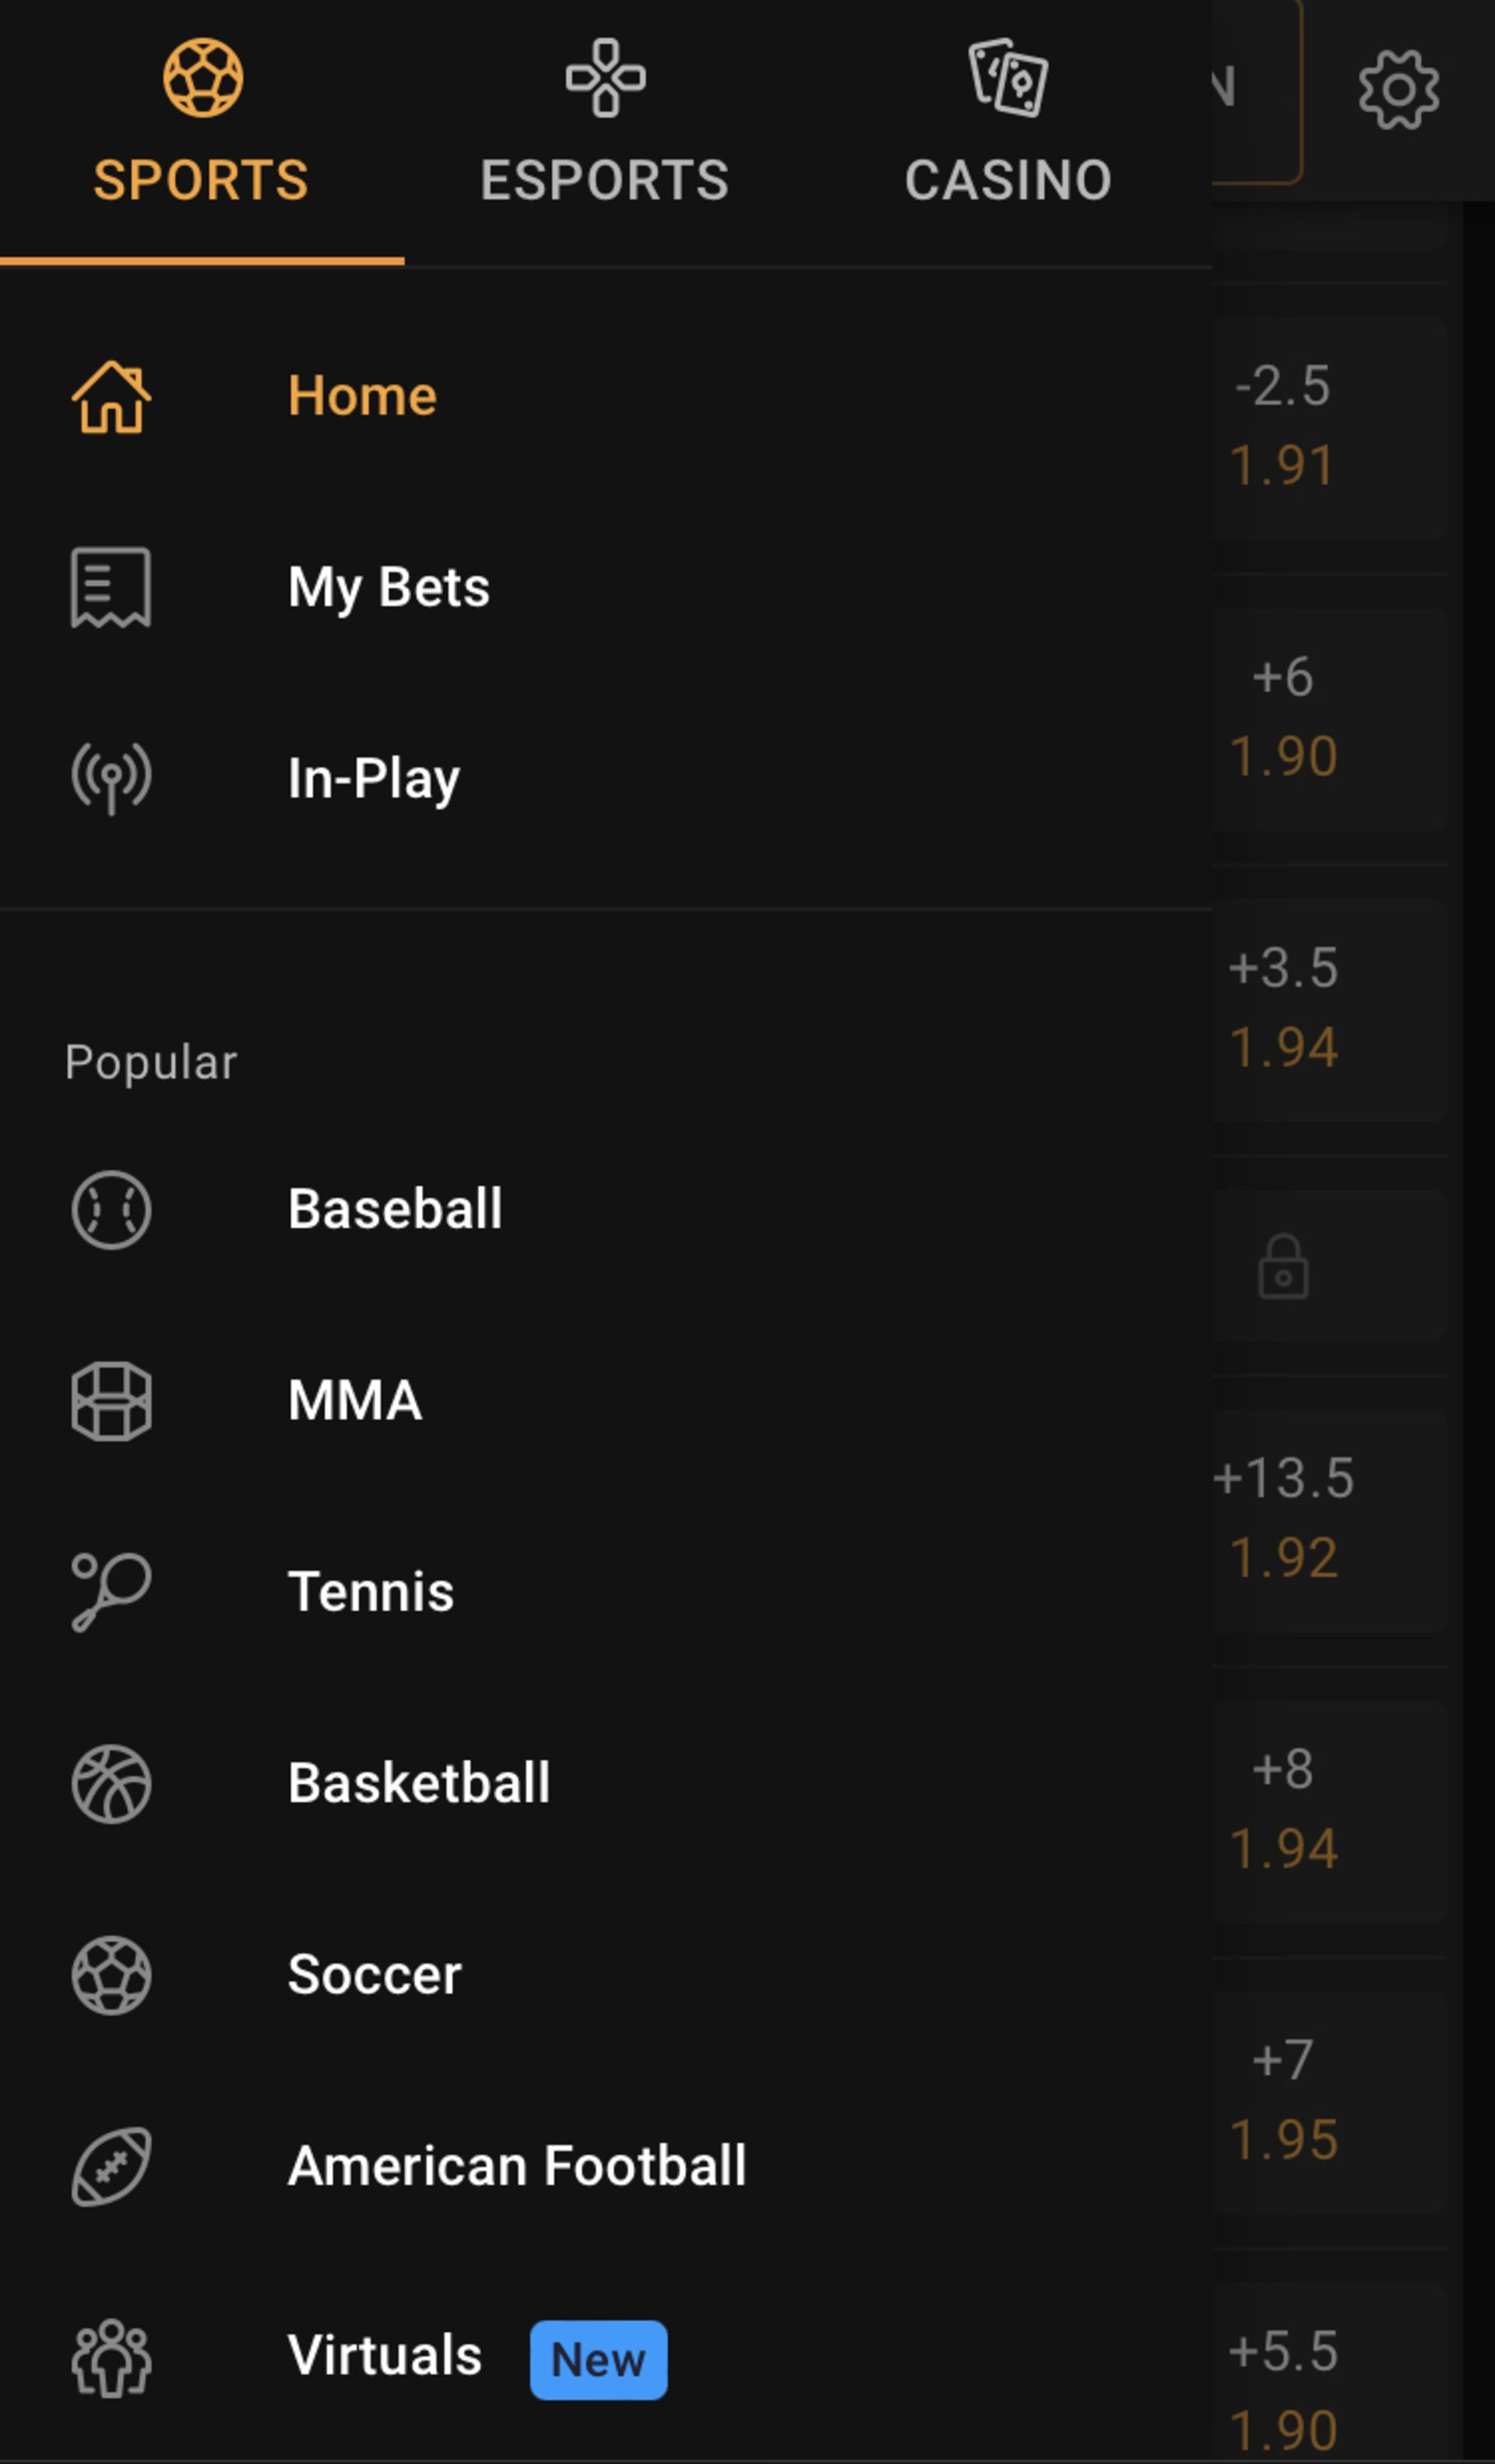Click the bet slip receipt icon
Viewport: 1495px width, 2464px height.
[x=111, y=587]
